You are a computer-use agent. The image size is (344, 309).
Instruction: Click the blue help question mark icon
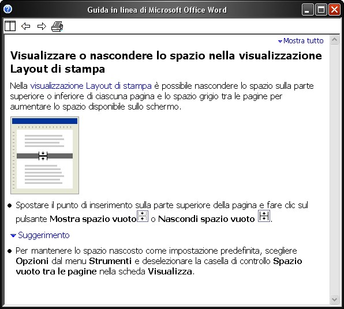tap(8, 9)
